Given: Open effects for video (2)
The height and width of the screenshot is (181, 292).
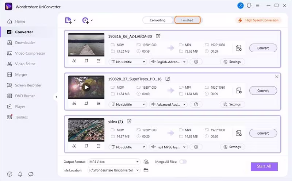Looking at the screenshot, I should tap(99, 146).
